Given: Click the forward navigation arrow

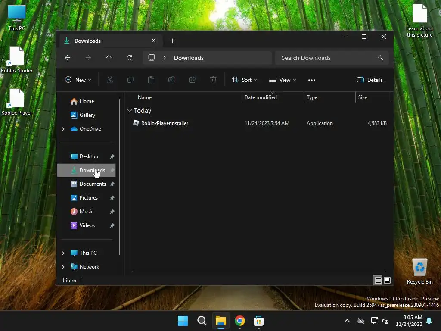Looking at the screenshot, I should pos(88,58).
